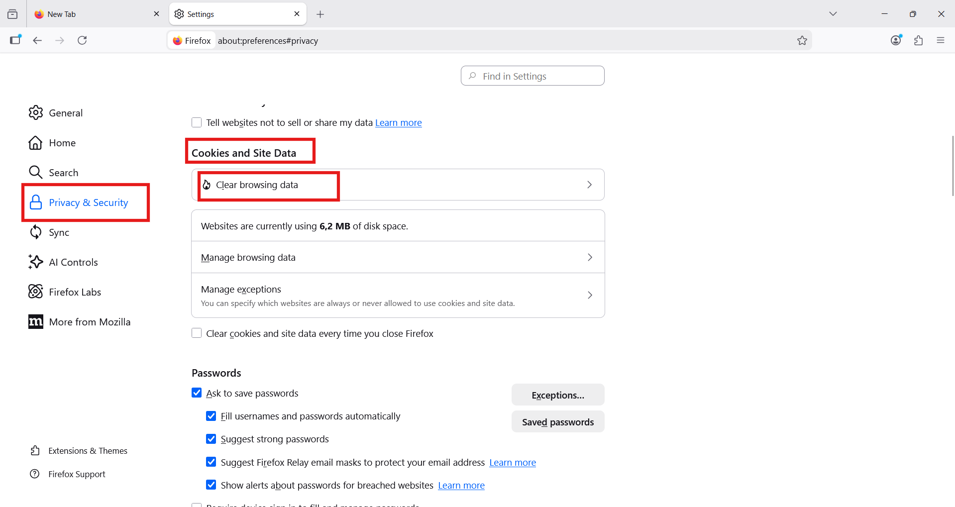
Task: Open the Firefox Labs icon
Action: [x=35, y=292]
